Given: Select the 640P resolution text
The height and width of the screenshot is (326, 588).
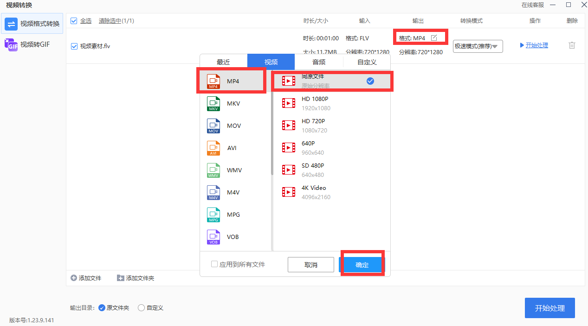Looking at the screenshot, I should pos(308,144).
